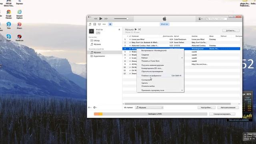The width and height of the screenshot is (256, 144).
Task: Choose Отменить выбор from context menu
Action: 148,86
